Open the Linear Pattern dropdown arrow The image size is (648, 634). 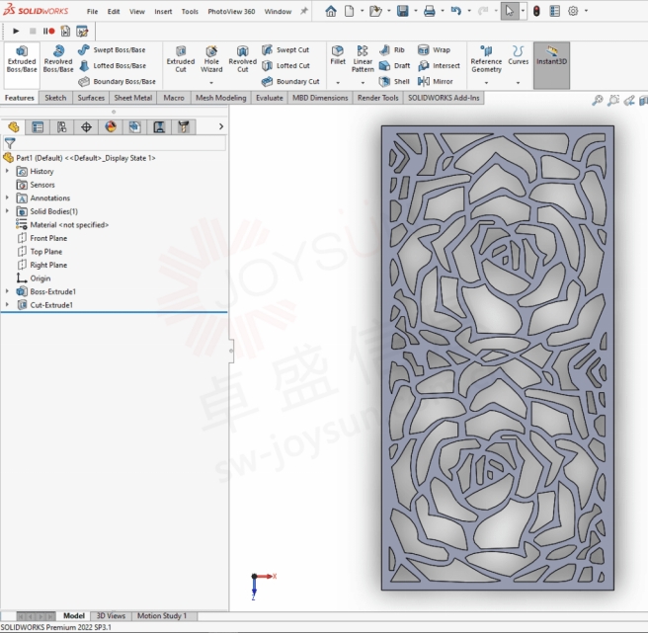363,83
